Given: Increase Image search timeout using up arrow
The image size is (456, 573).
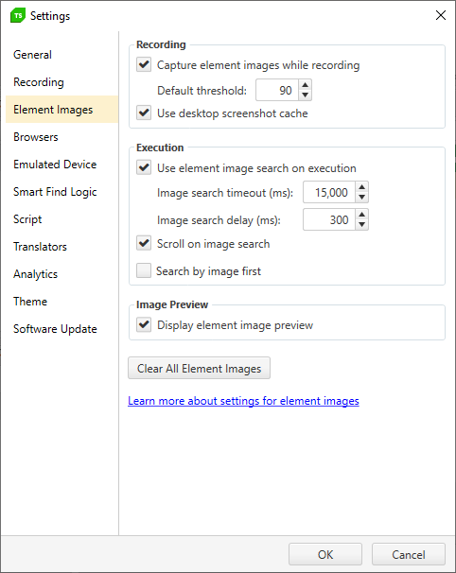Looking at the screenshot, I should click(361, 187).
